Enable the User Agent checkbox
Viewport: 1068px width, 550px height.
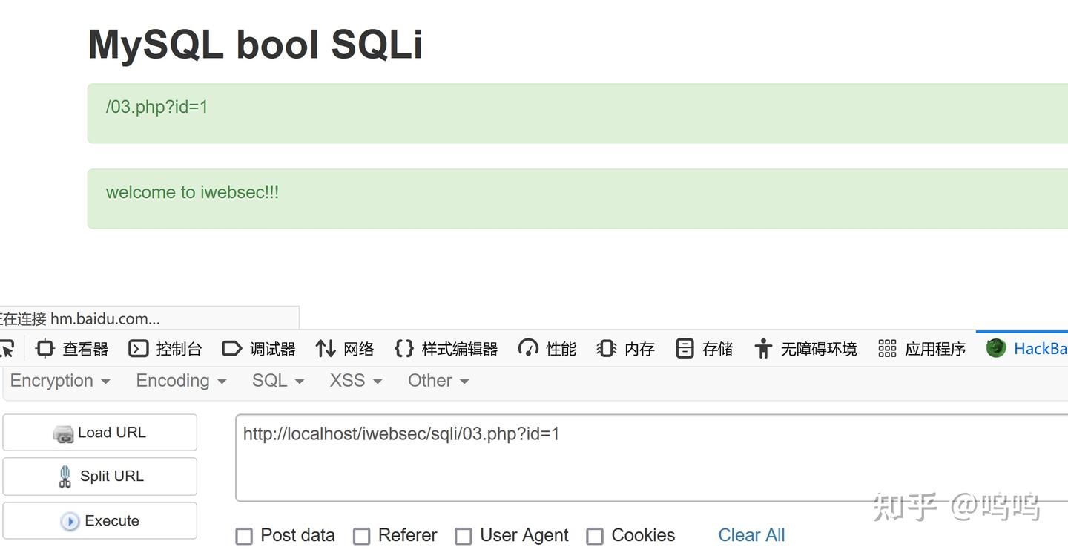tap(464, 535)
